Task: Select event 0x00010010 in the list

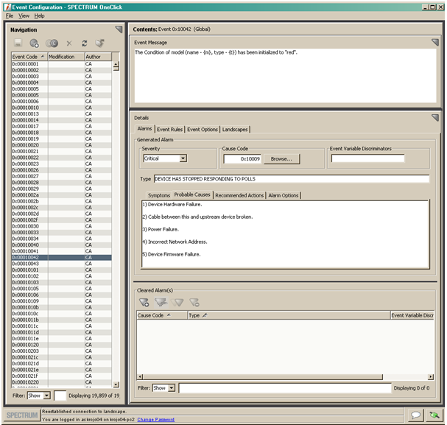Action: pyautogui.click(x=61, y=108)
